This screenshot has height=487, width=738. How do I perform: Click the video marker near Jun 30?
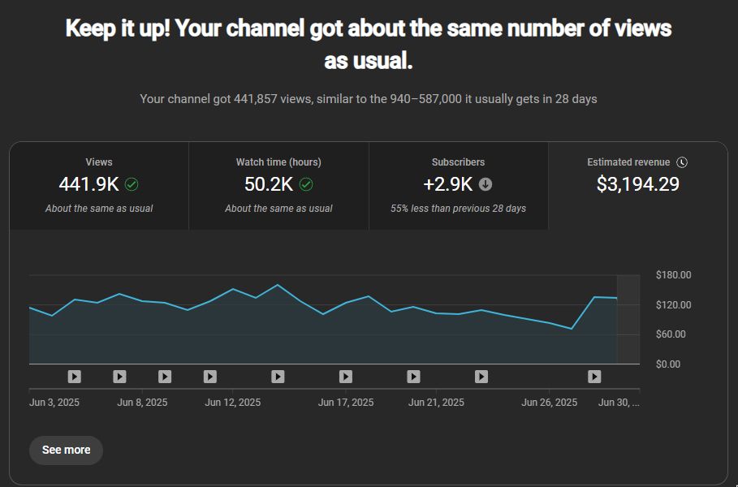click(593, 376)
